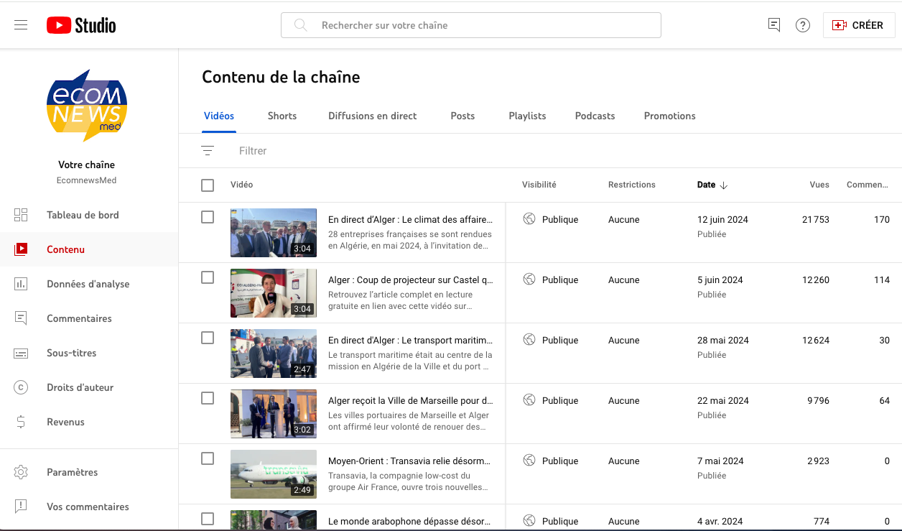This screenshot has width=902, height=531.
Task: Select checkbox for 12 juin 2024 video
Action: point(208,217)
